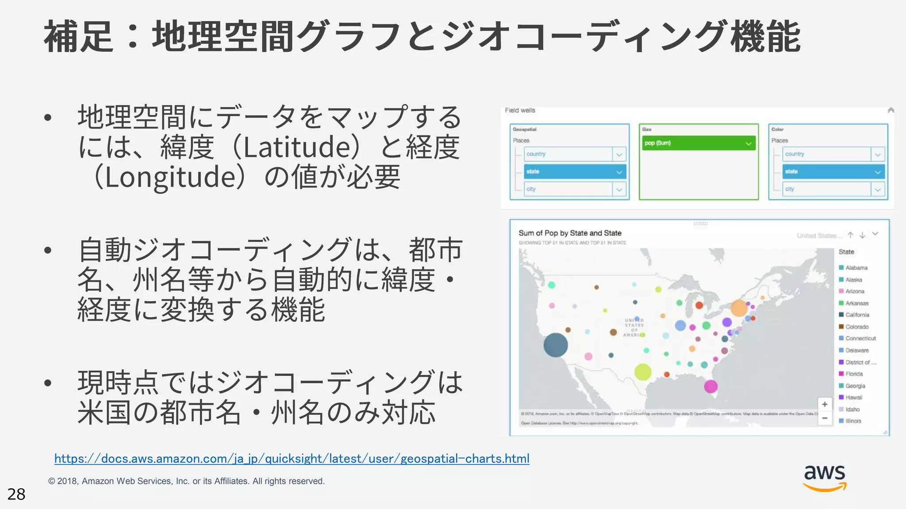Viewport: 906px width, 509px height.
Task: Click the yellow-green Texas bubble
Action: 643,372
